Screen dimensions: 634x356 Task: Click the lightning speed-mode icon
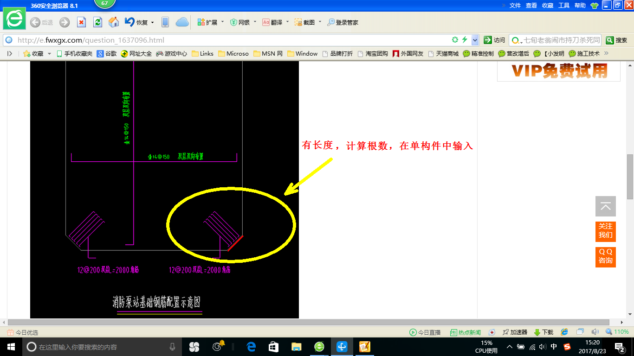(465, 40)
